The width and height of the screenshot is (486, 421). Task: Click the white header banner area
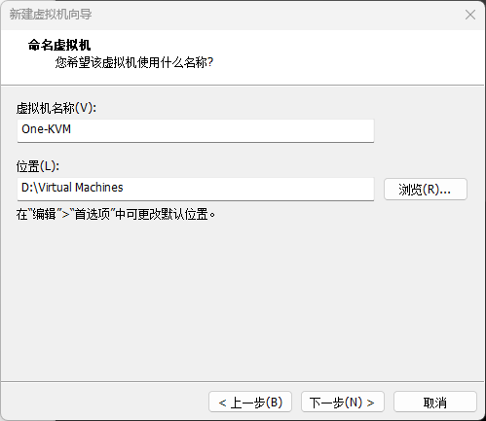(x=324, y=56)
